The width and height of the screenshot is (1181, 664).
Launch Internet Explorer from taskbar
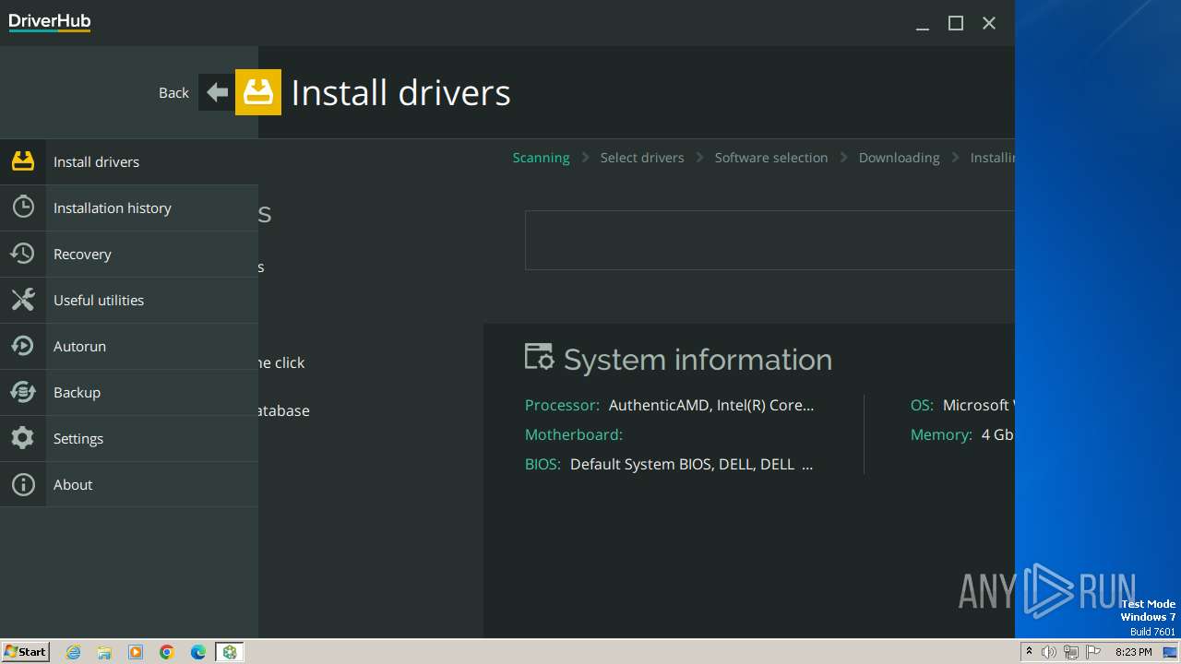tap(73, 652)
